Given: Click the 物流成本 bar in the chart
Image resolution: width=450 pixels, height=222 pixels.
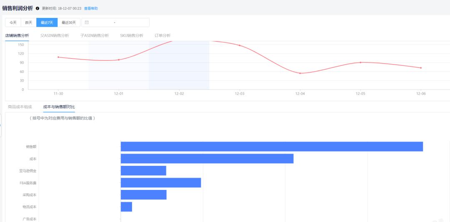Looking at the screenshot, I should click(x=126, y=207).
